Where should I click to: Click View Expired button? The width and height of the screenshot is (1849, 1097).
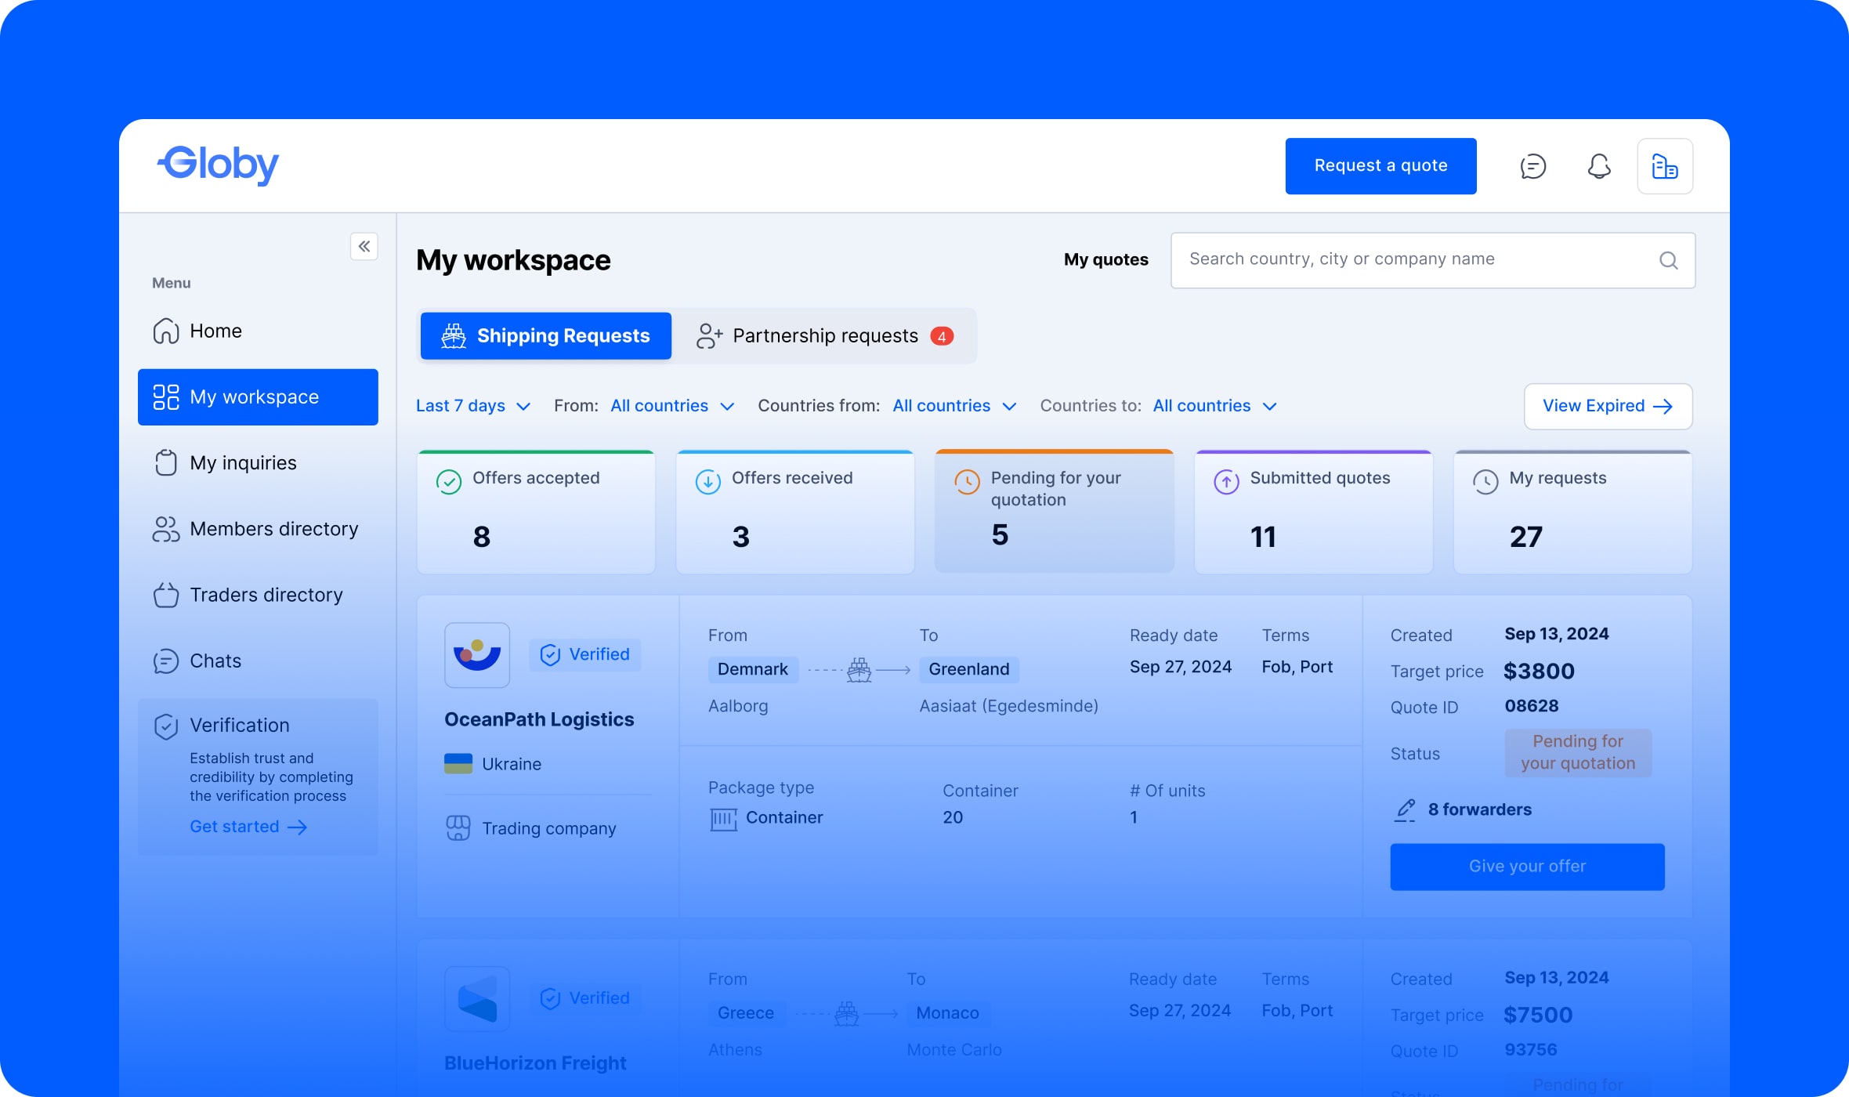(1608, 406)
